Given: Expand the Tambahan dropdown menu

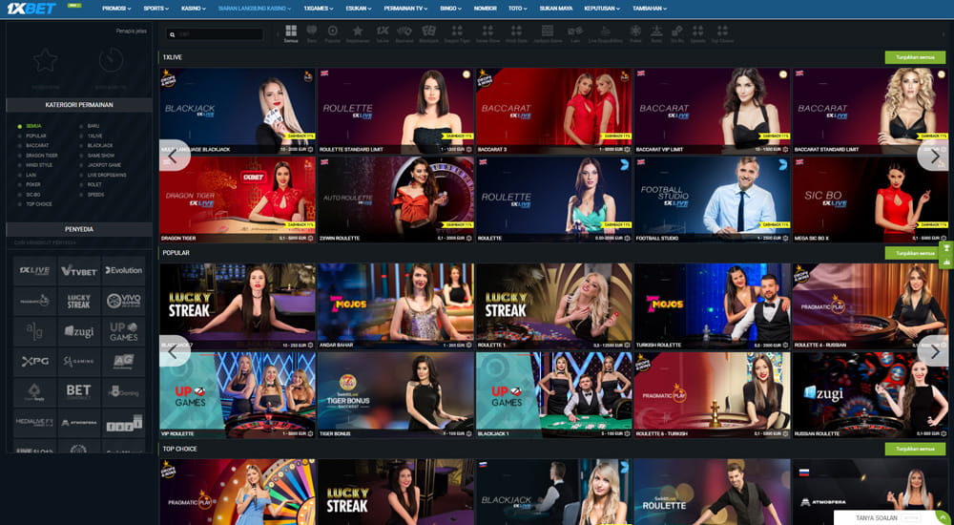Looking at the screenshot, I should point(649,9).
